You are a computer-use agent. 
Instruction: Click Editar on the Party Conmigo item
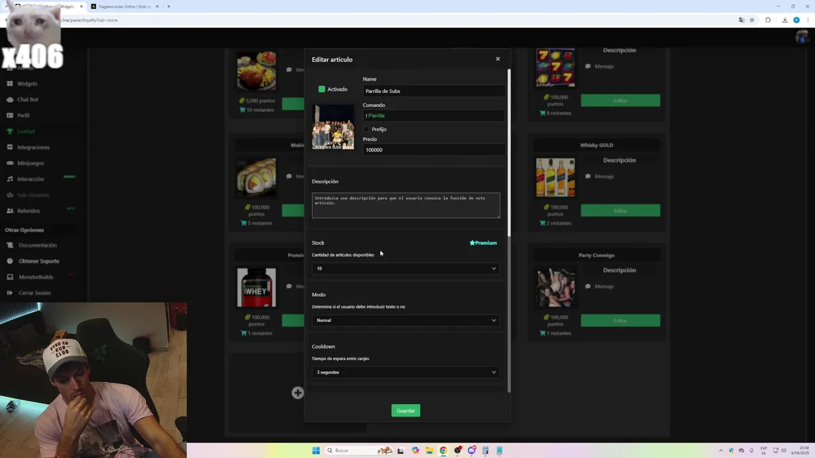click(620, 321)
